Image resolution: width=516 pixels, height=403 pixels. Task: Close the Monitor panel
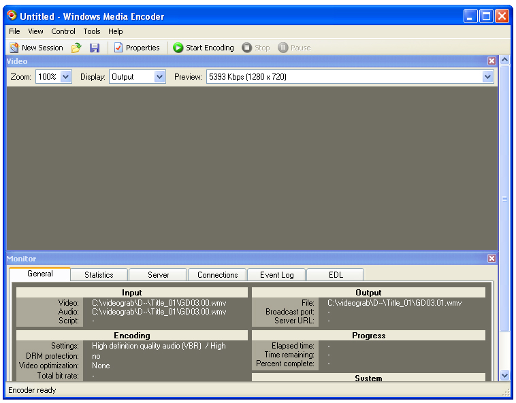click(x=491, y=258)
